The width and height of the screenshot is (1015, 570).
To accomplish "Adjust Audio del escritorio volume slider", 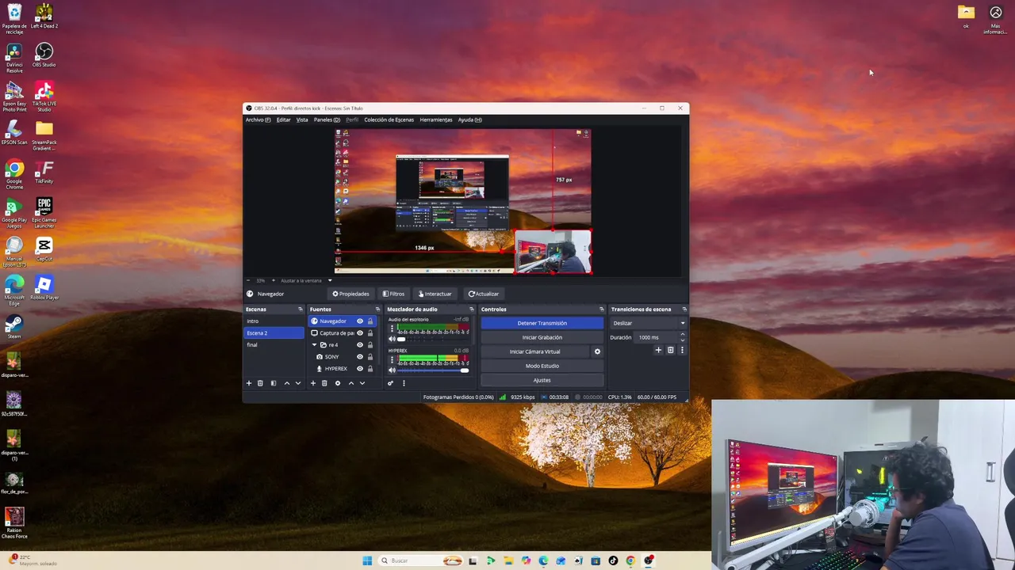I will click(x=433, y=339).
